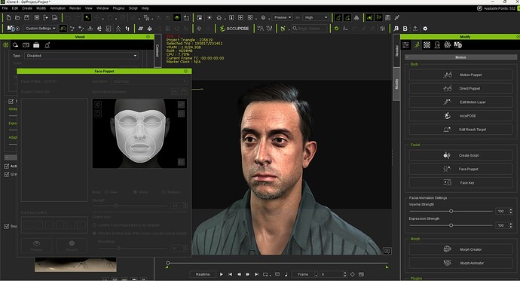Open the Render menu

(x=75, y=8)
